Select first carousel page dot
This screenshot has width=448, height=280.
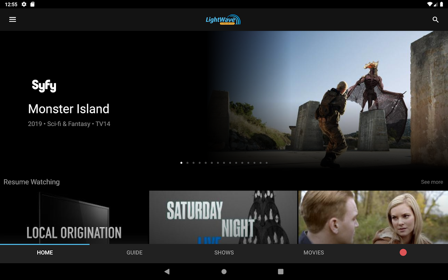click(181, 163)
